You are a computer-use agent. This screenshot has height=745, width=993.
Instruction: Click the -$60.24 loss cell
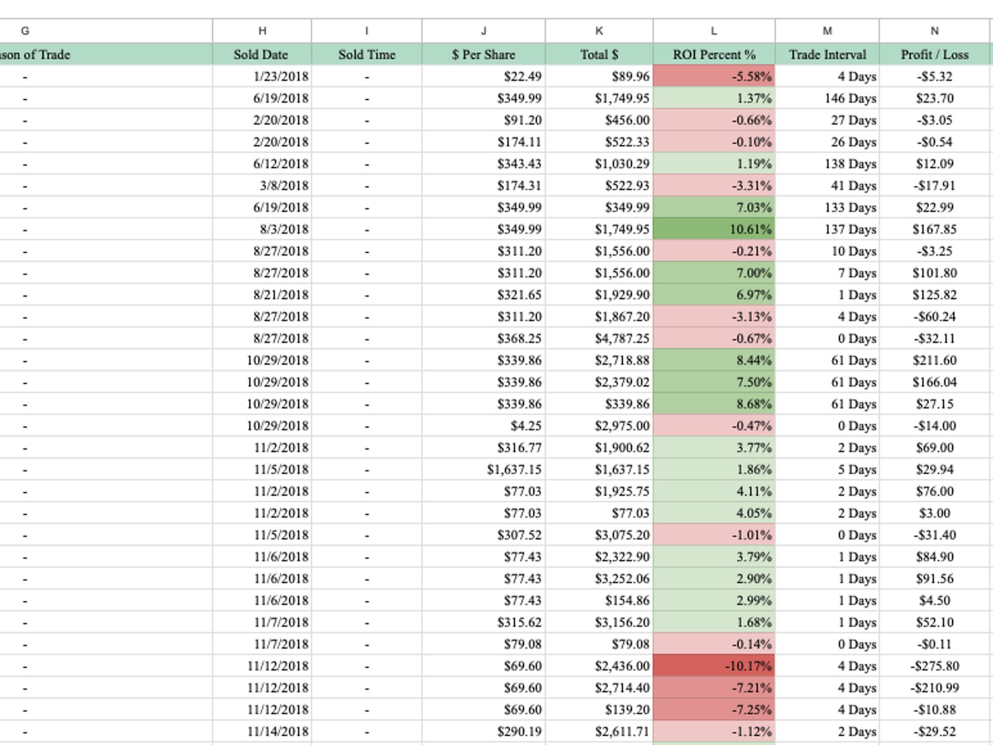[935, 317]
